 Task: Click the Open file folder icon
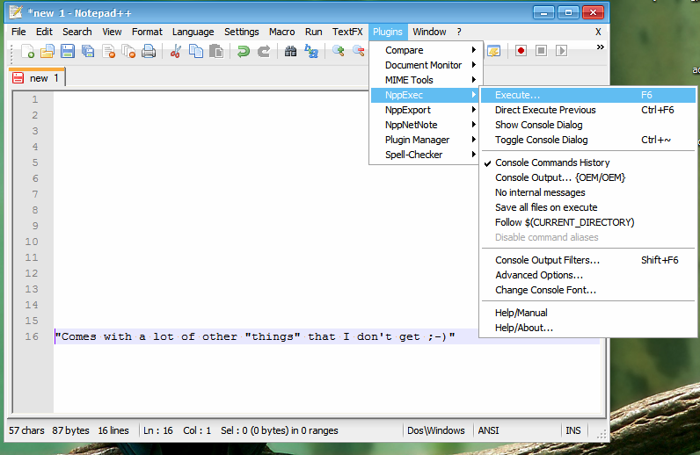click(47, 51)
